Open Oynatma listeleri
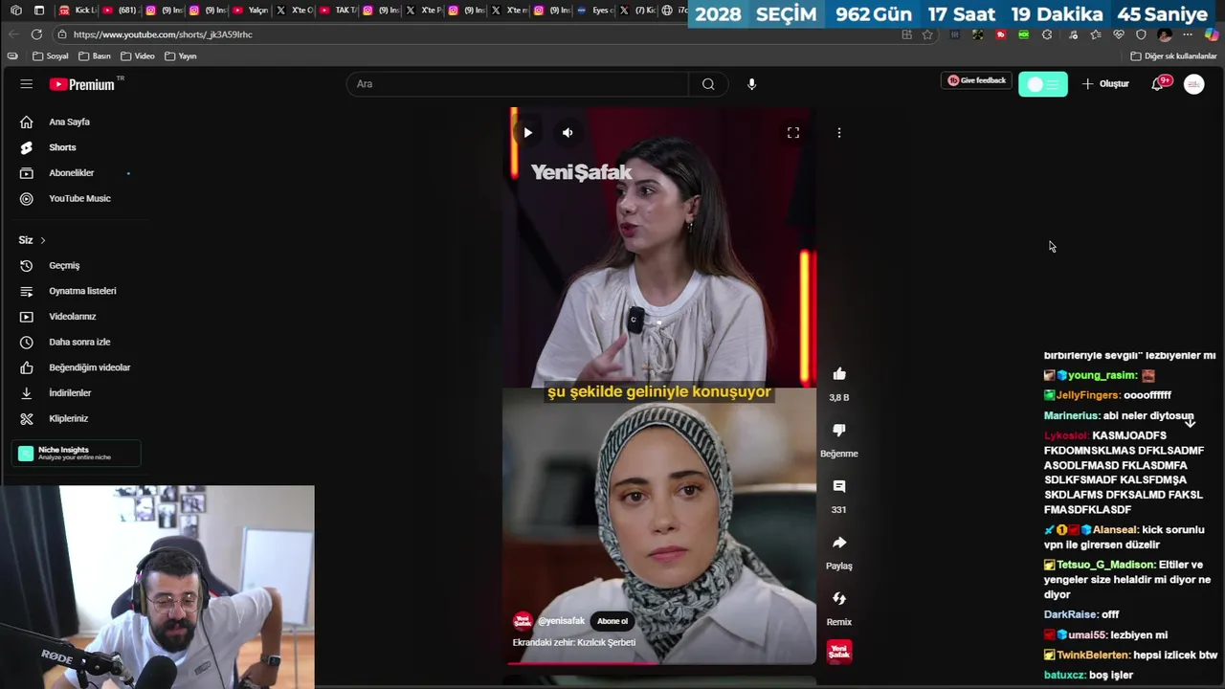1225x689 pixels. click(x=70, y=291)
